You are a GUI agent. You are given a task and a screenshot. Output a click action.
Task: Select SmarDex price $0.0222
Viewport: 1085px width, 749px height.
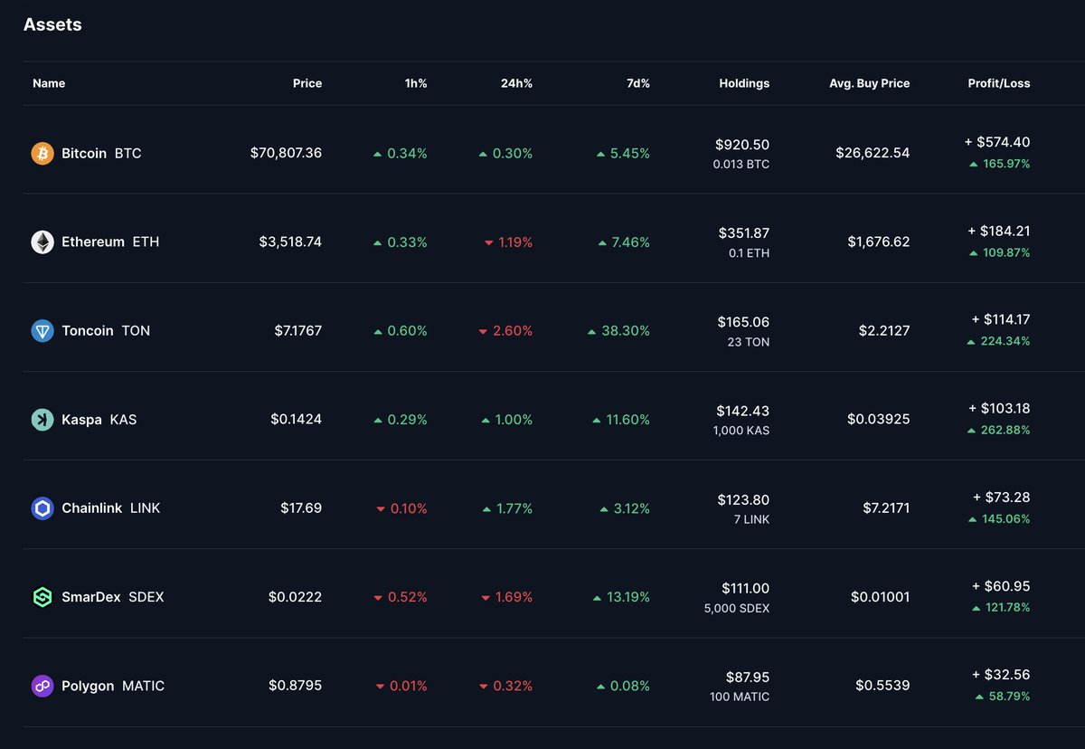[x=295, y=597]
